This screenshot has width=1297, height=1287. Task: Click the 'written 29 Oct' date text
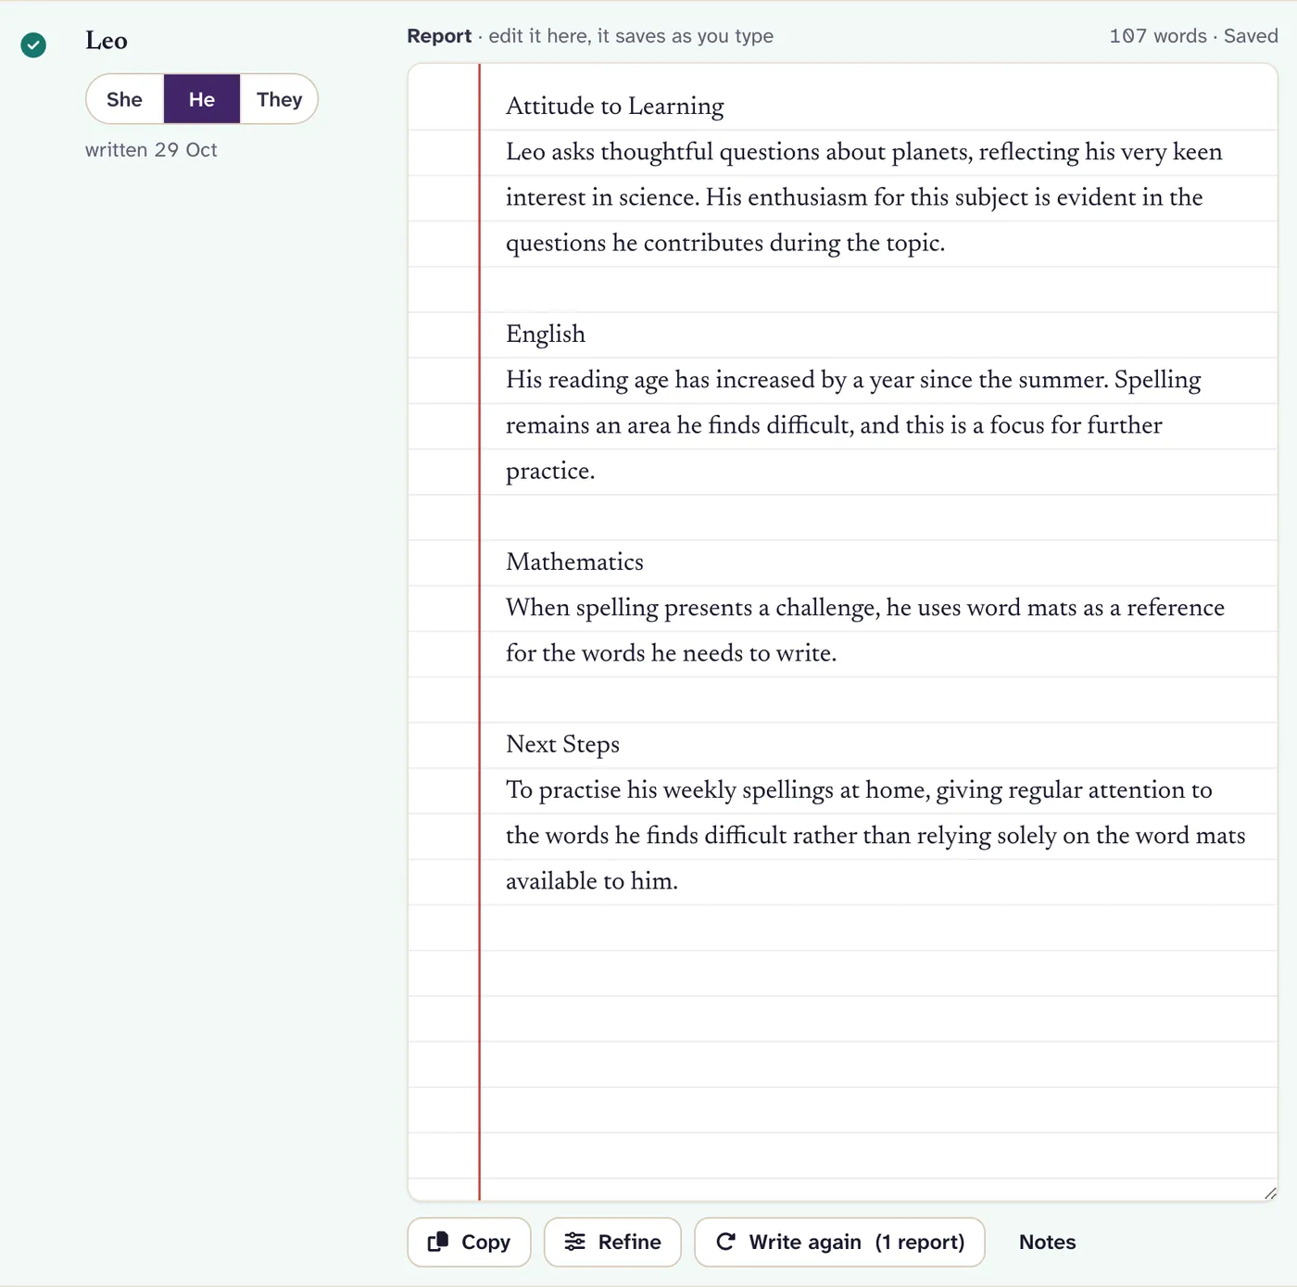coord(151,150)
